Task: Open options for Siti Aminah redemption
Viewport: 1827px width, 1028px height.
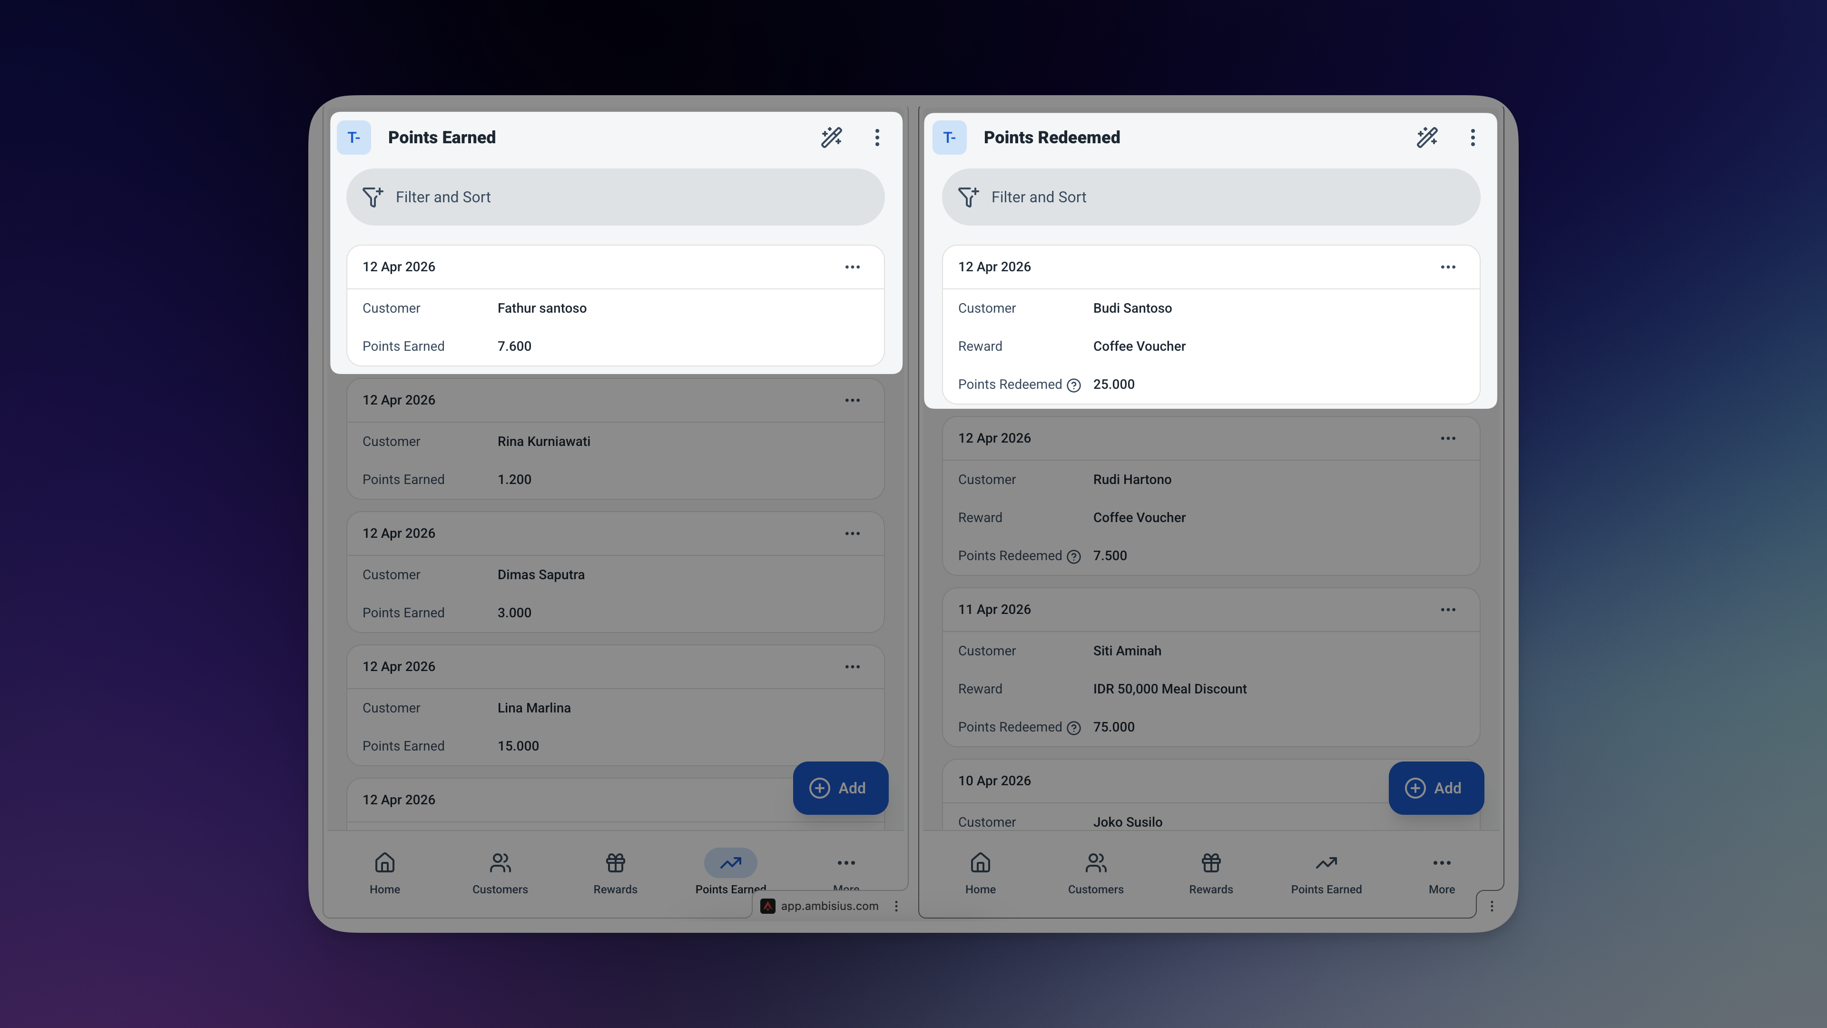Action: click(x=1447, y=609)
